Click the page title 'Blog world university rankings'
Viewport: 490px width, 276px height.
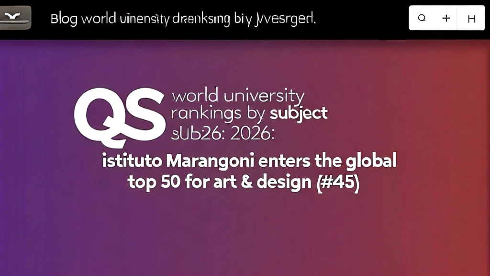pos(183,18)
